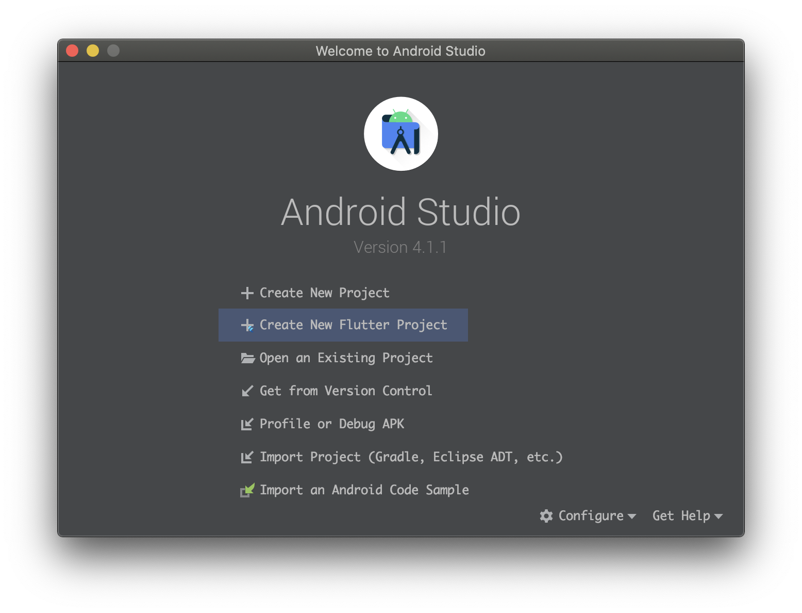This screenshot has width=802, height=613.
Task: Select Create New Project
Action: 315,293
